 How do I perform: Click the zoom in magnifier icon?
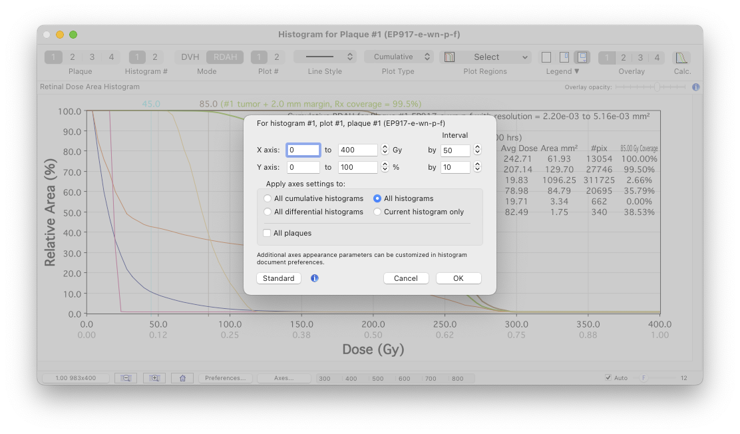tap(154, 378)
